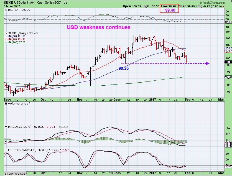Click the Full STO line legend marker

6,150
